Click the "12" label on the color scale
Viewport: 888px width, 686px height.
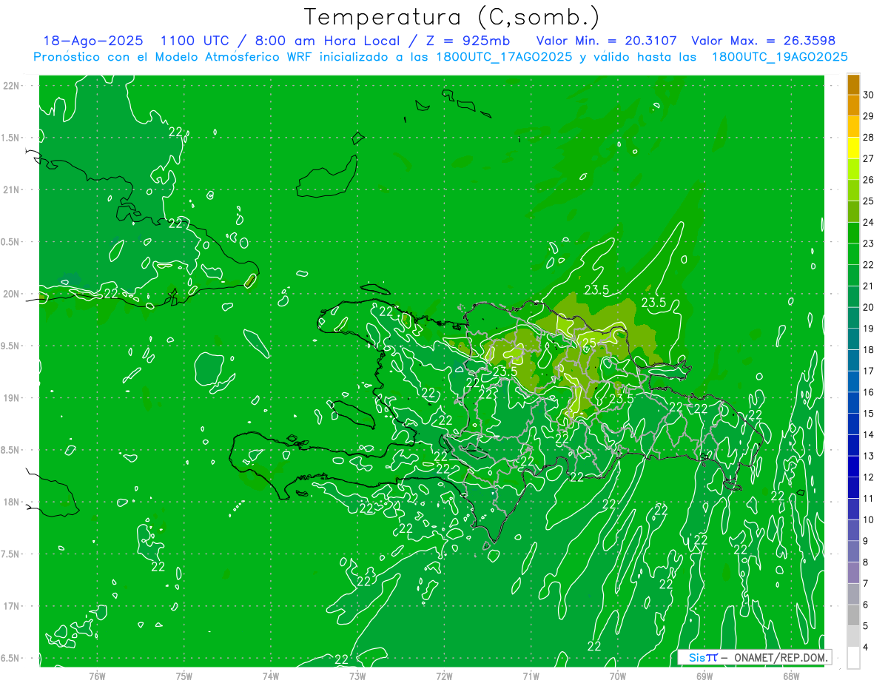pyautogui.click(x=868, y=478)
